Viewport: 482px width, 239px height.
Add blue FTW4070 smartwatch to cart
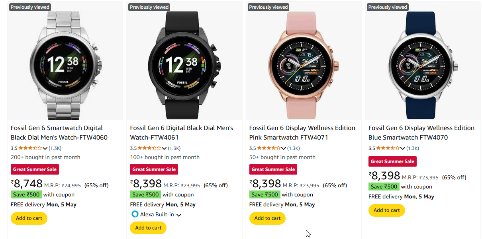coord(386,210)
